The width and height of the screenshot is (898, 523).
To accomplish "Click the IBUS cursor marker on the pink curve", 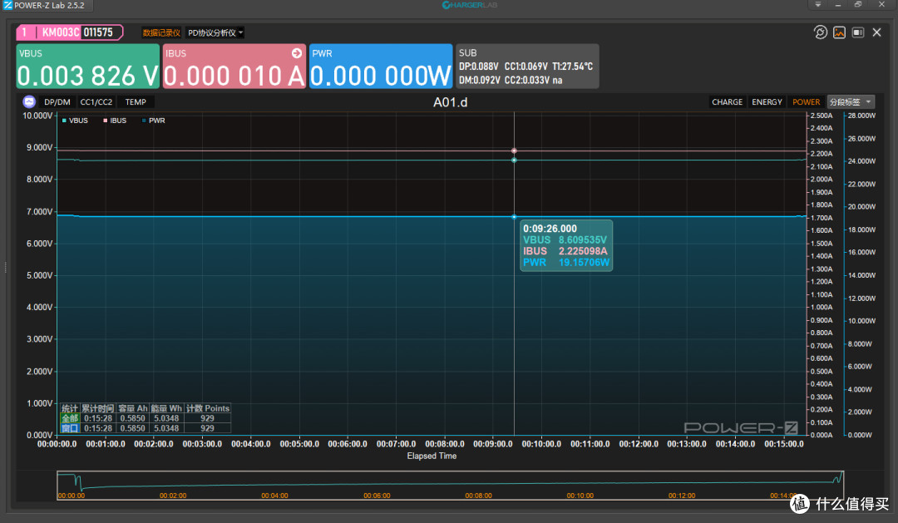I will (x=515, y=150).
